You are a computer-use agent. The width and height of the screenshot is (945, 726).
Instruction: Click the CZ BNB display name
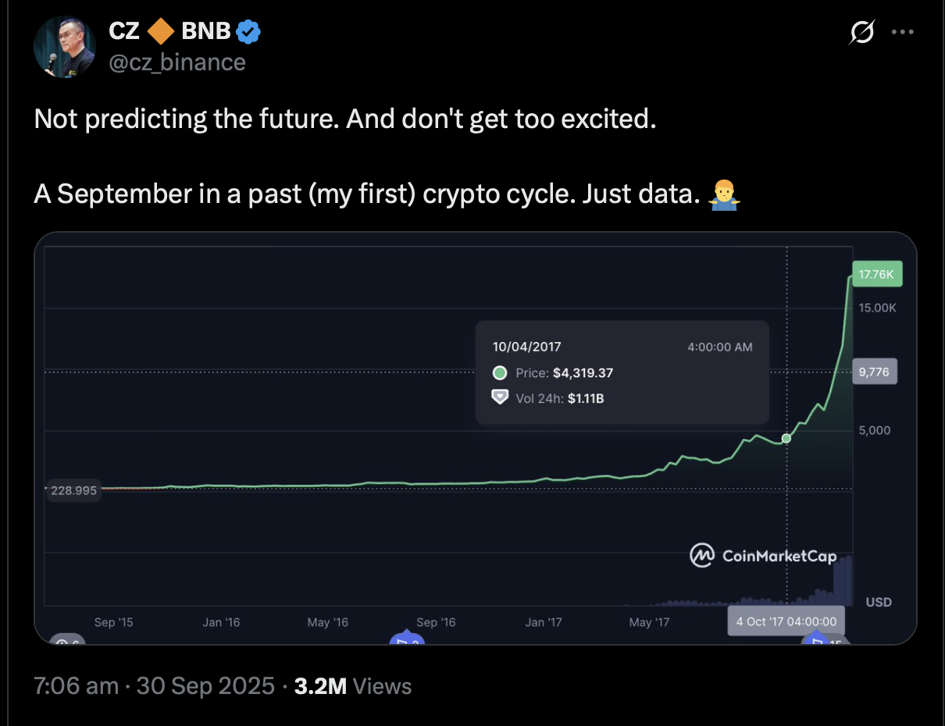(170, 32)
